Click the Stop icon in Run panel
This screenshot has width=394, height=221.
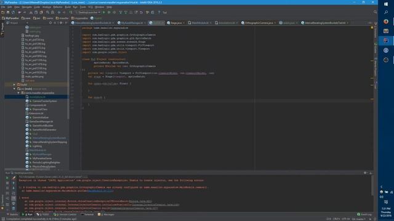tap(7, 183)
